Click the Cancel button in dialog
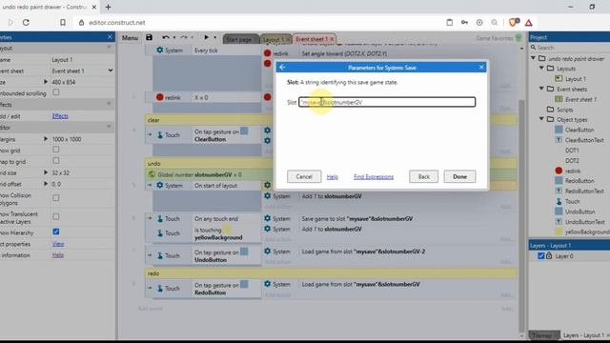Image resolution: width=610 pixels, height=343 pixels. [x=304, y=176]
